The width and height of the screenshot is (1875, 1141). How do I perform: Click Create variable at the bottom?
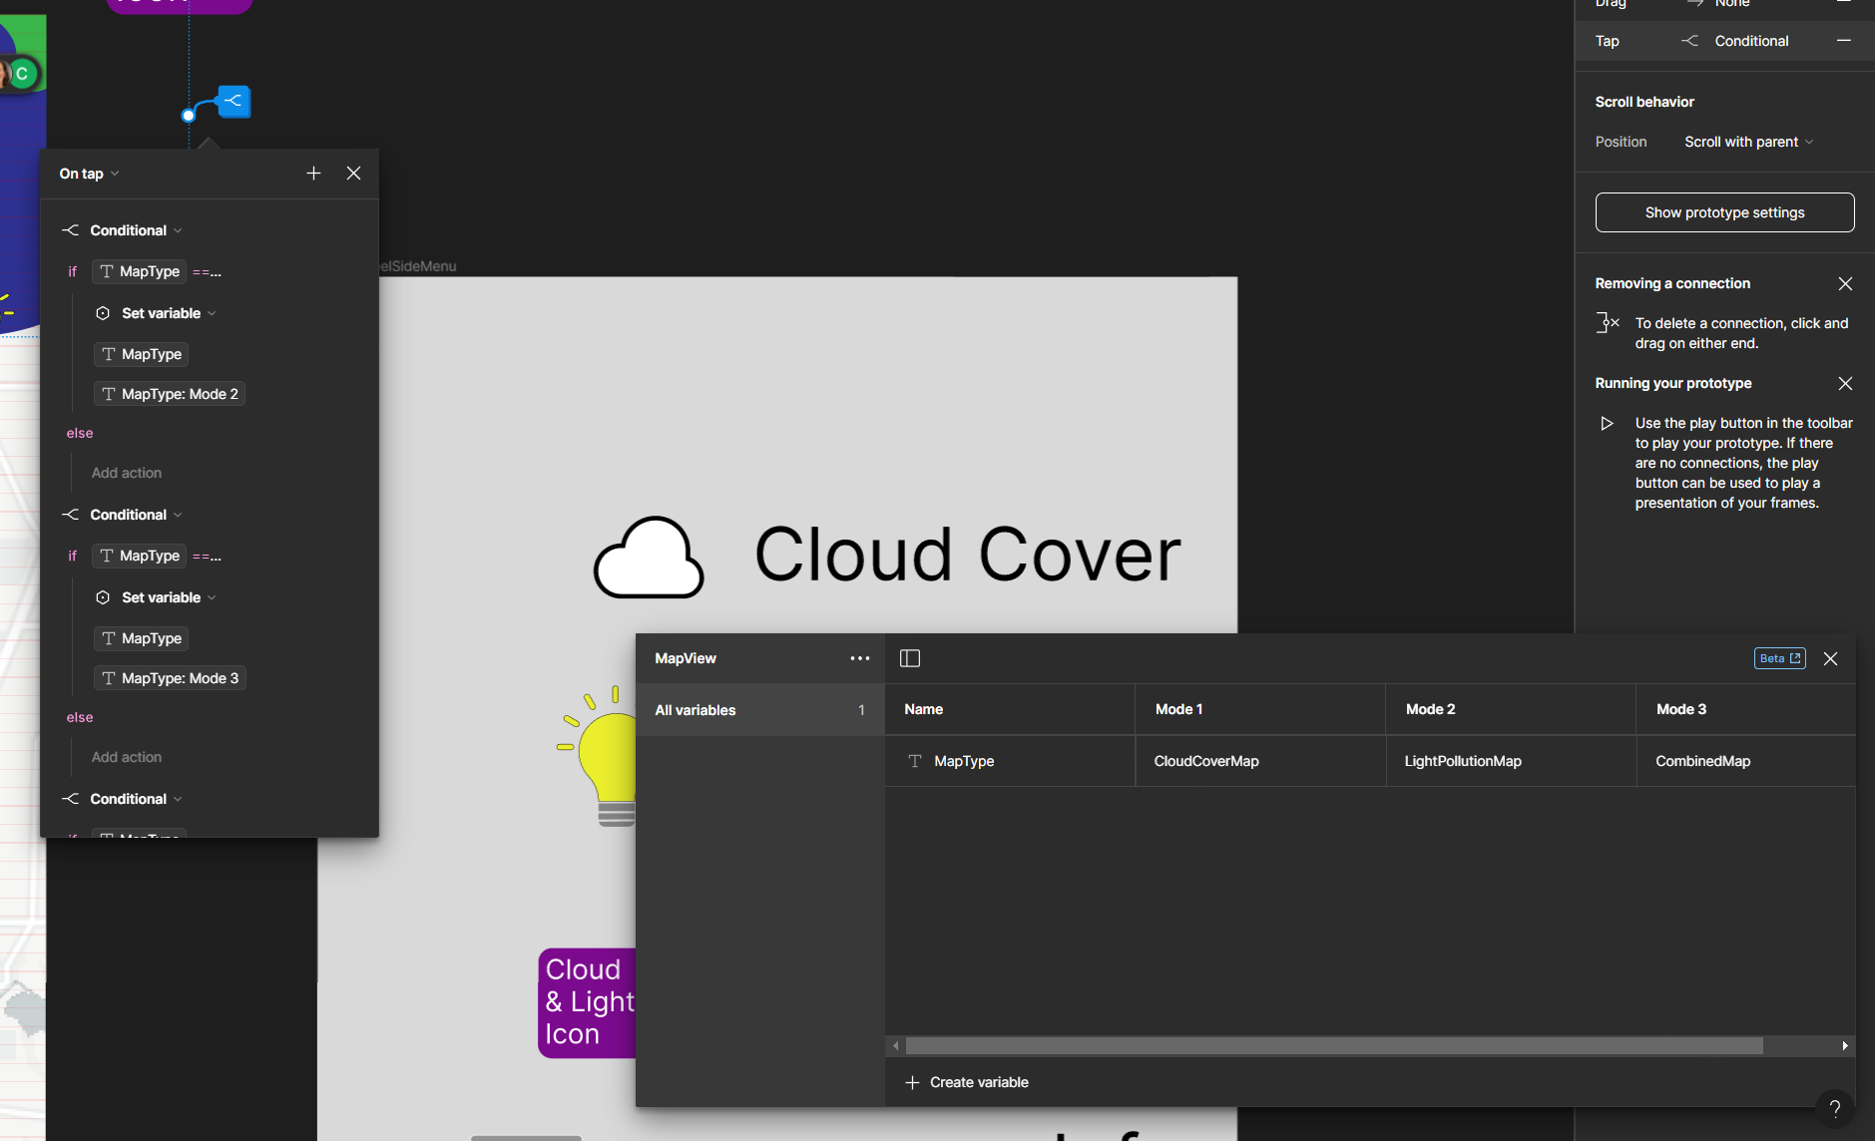pyautogui.click(x=966, y=1082)
